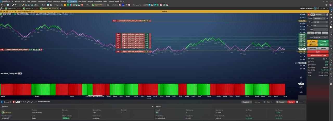Select the cursor tool in right sidebar

331,10
